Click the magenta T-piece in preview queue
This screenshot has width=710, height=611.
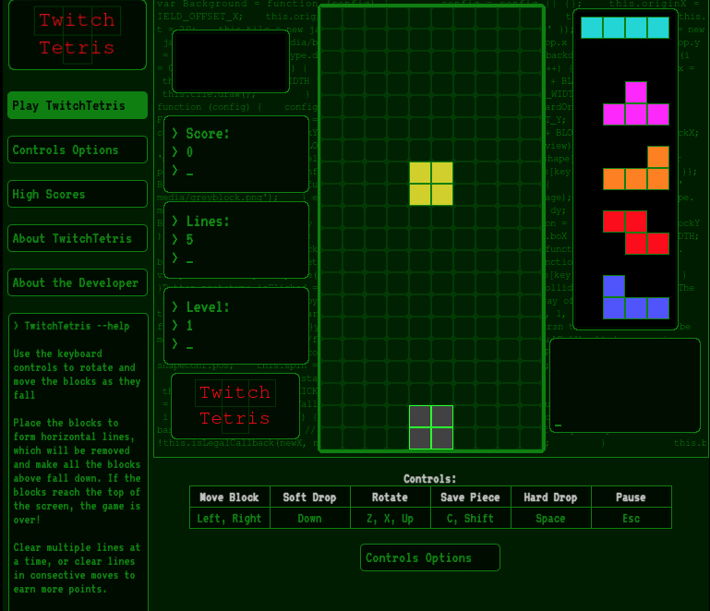click(636, 103)
